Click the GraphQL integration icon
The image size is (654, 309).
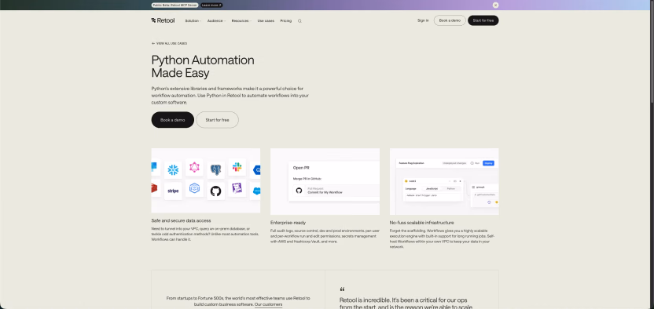[x=194, y=167]
